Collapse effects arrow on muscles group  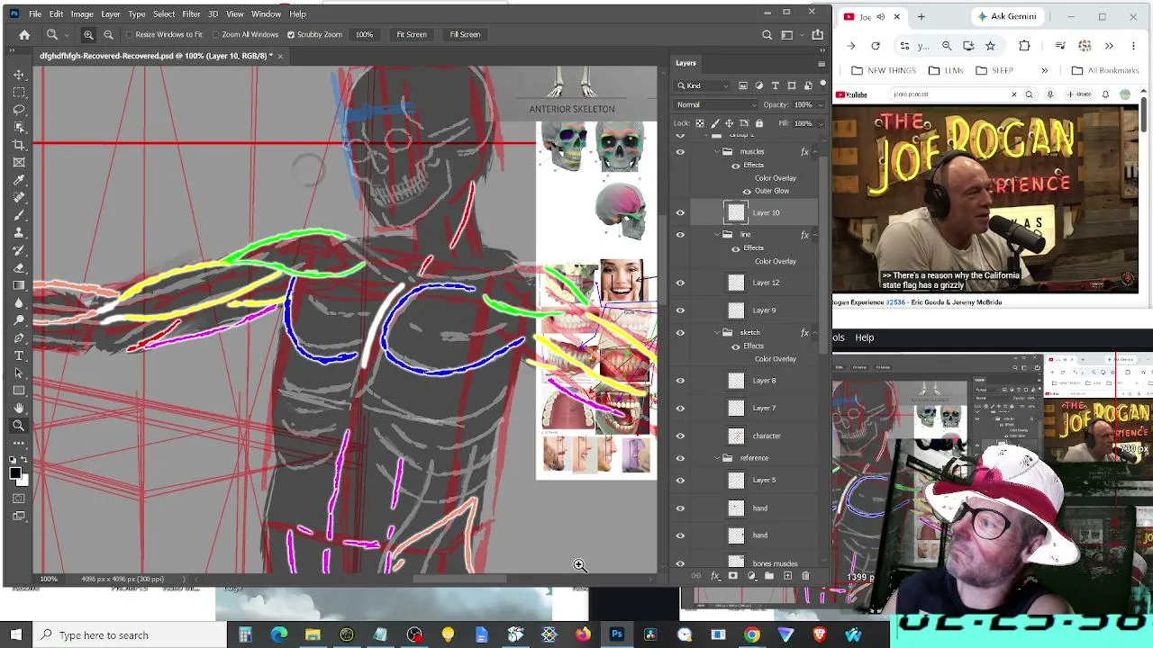click(815, 151)
